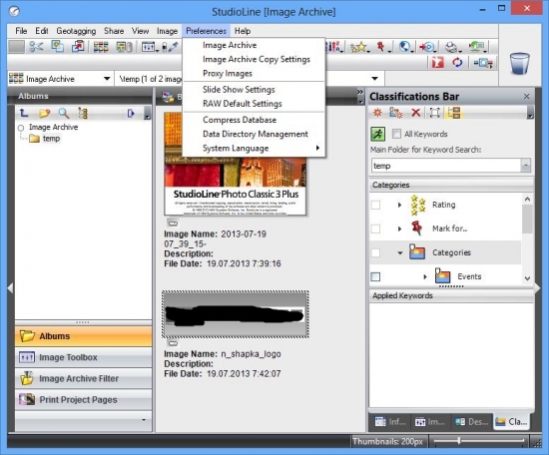Toggle the All Keywords checkbox
549x455 pixels.
[x=396, y=134]
